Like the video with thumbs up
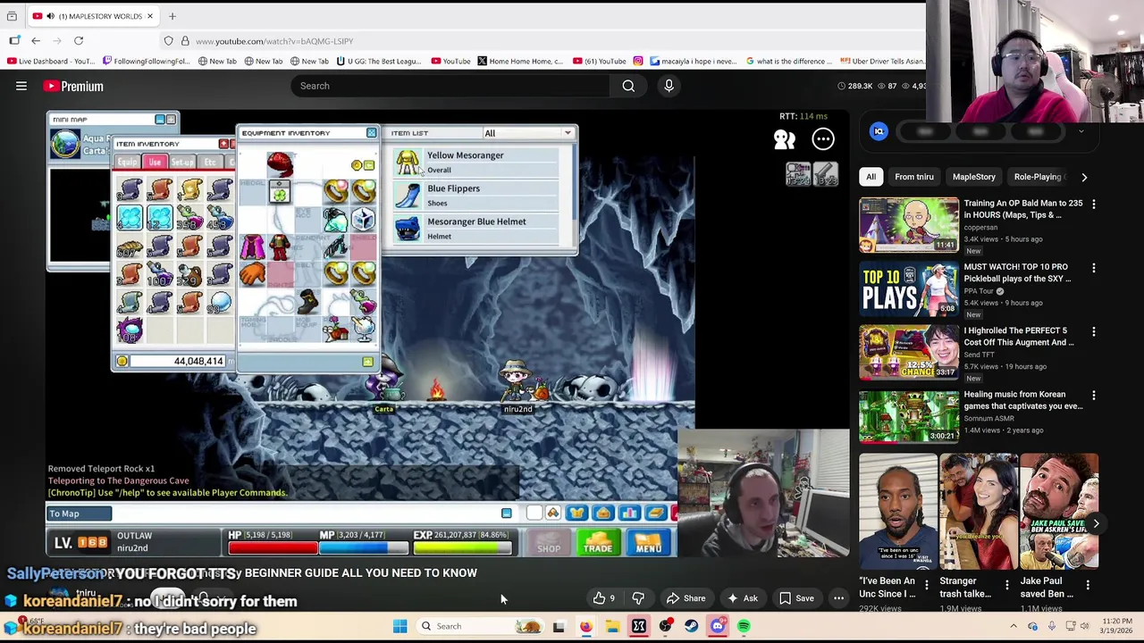This screenshot has width=1144, height=643. (x=605, y=598)
